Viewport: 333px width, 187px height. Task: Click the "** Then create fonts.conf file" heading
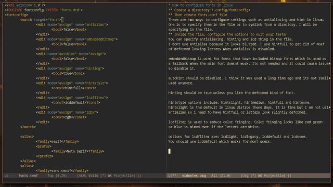198,15
